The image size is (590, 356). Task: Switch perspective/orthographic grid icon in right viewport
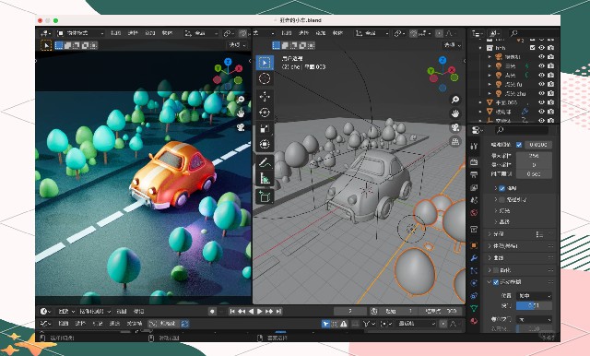pos(455,141)
